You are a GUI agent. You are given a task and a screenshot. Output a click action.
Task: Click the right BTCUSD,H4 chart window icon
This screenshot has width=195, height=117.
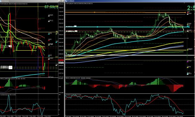(66, 1)
